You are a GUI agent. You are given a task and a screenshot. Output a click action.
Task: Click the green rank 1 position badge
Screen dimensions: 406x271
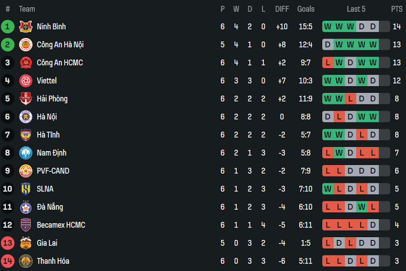(8, 26)
